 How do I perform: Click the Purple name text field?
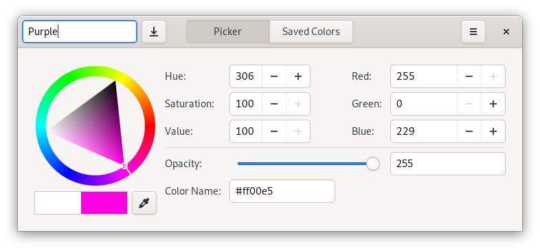point(80,32)
